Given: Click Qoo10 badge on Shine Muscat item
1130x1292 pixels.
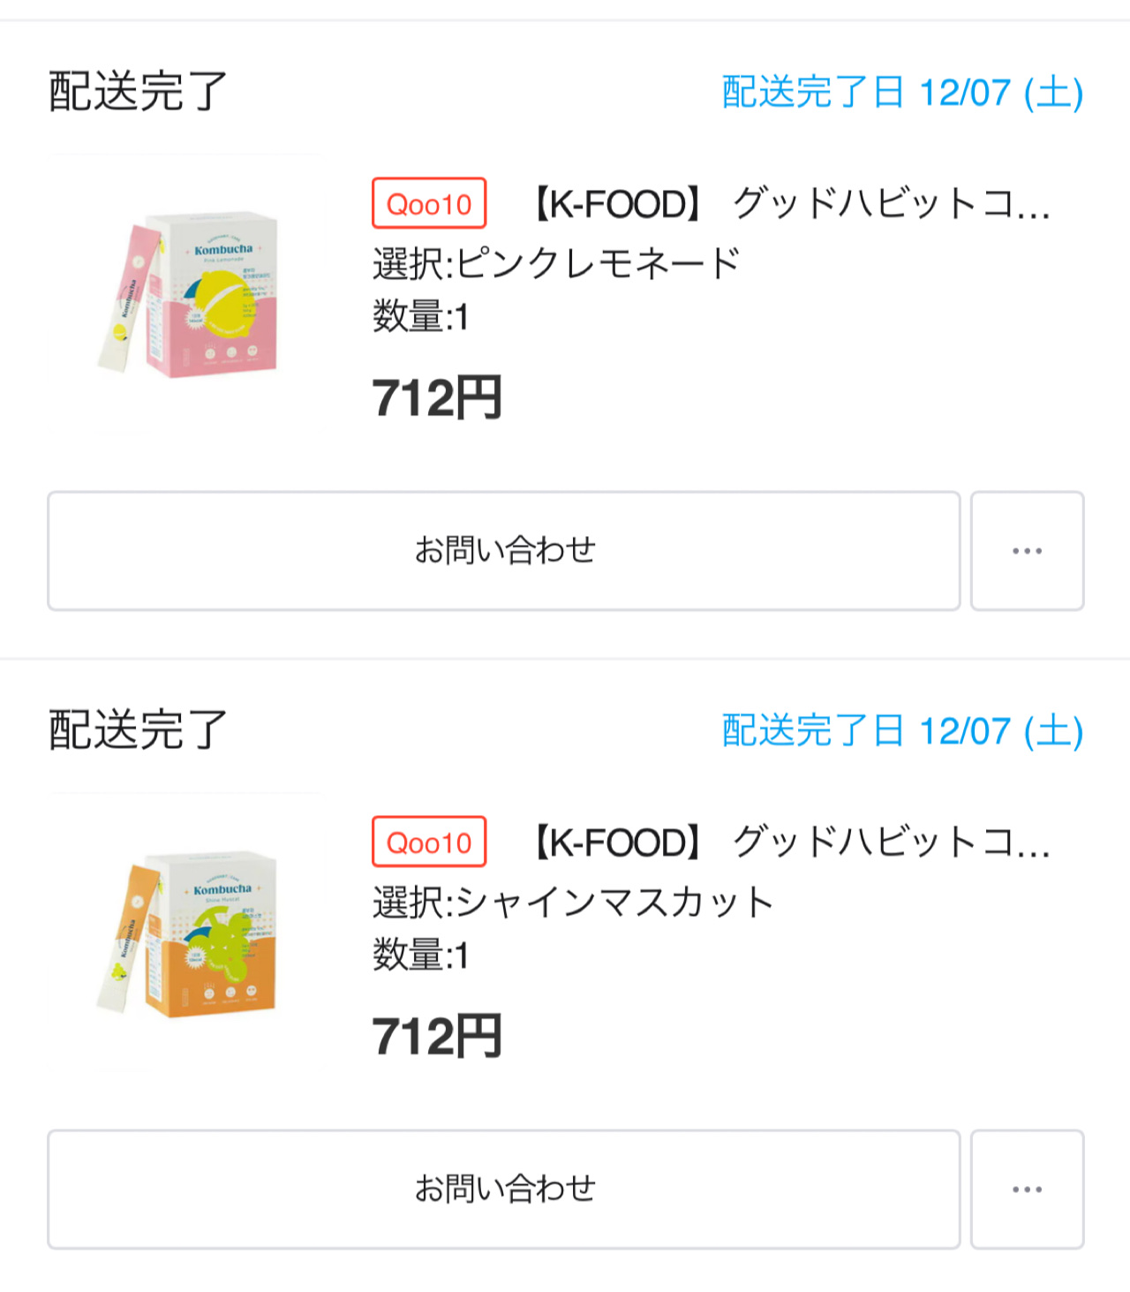Looking at the screenshot, I should coord(429,842).
